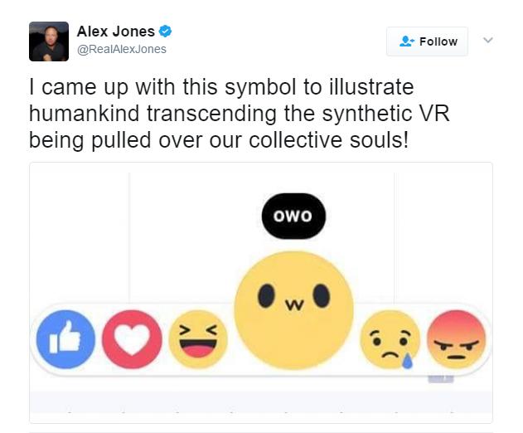Follow Alex Jones via the Follow label
The width and height of the screenshot is (523, 433).
(x=438, y=41)
